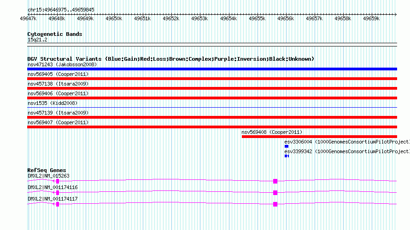Select the 15q21.2 band label
The width and height of the screenshot is (410, 230).
pos(37,40)
